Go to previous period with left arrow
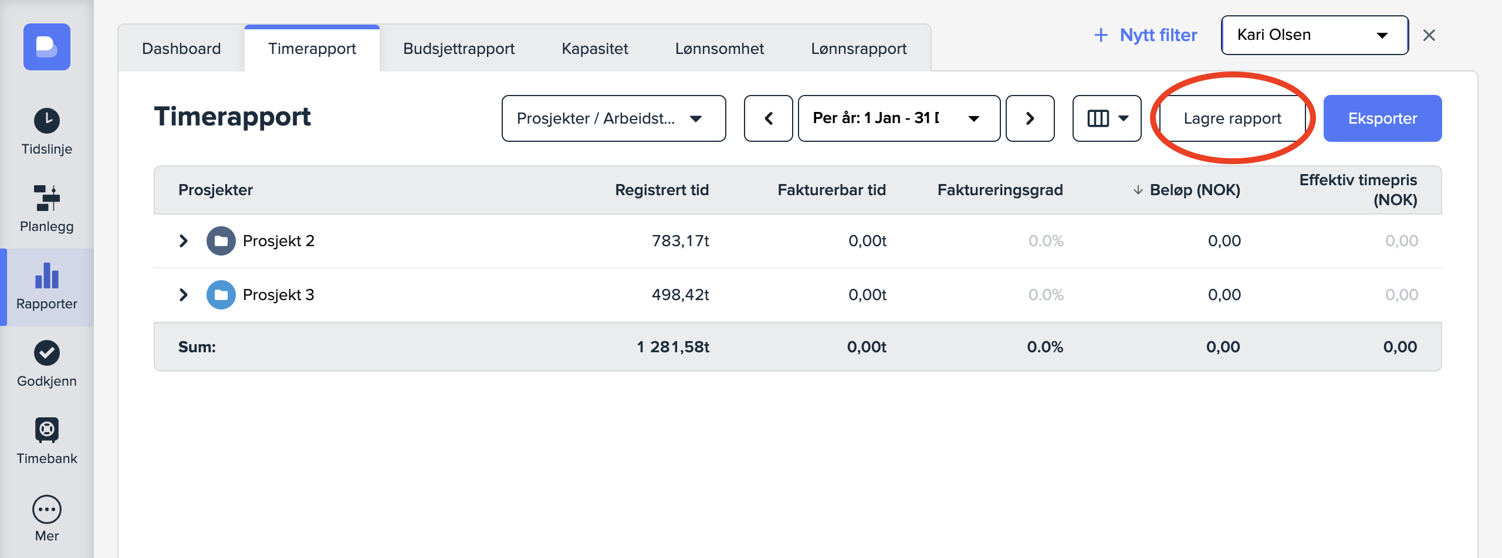 tap(768, 118)
